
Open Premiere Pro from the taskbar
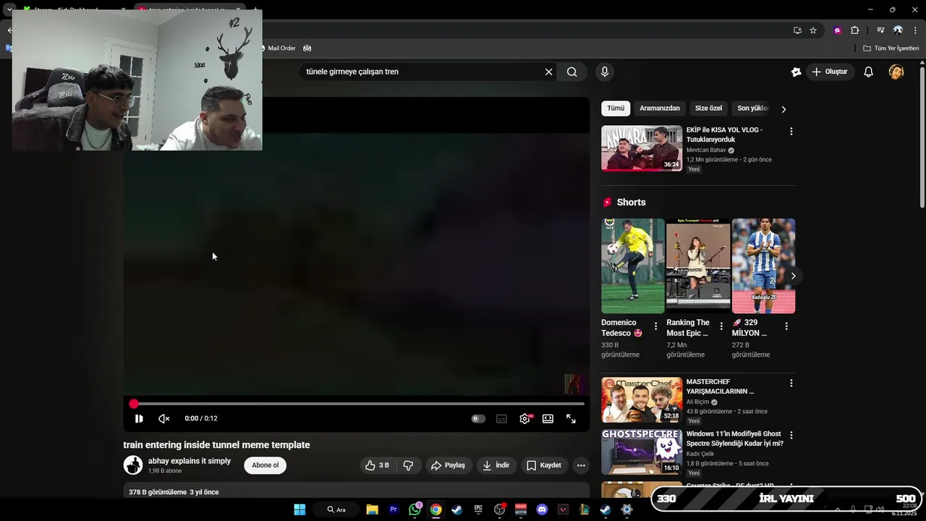coord(394,509)
